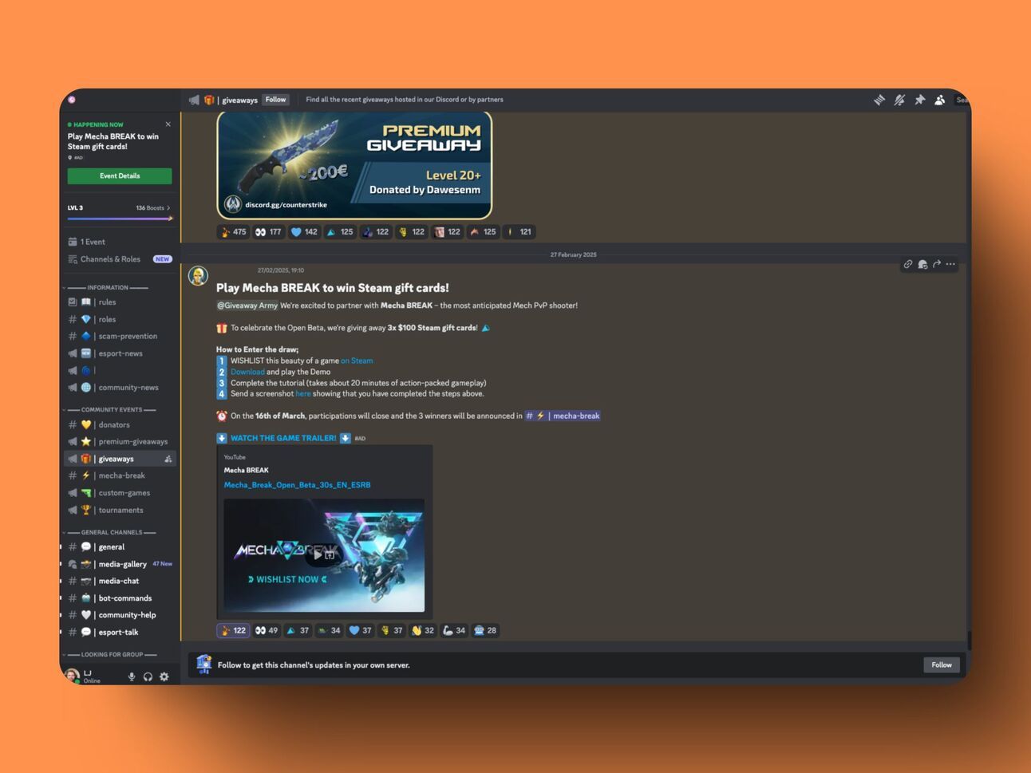Screen dimensions: 1031x773
Task: Toggle the member list icon
Action: (940, 100)
